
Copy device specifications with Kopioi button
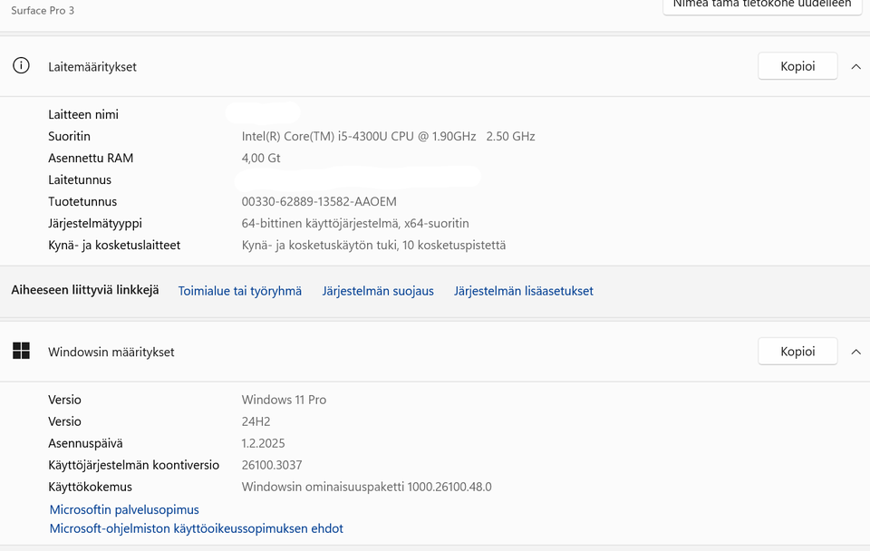point(797,66)
